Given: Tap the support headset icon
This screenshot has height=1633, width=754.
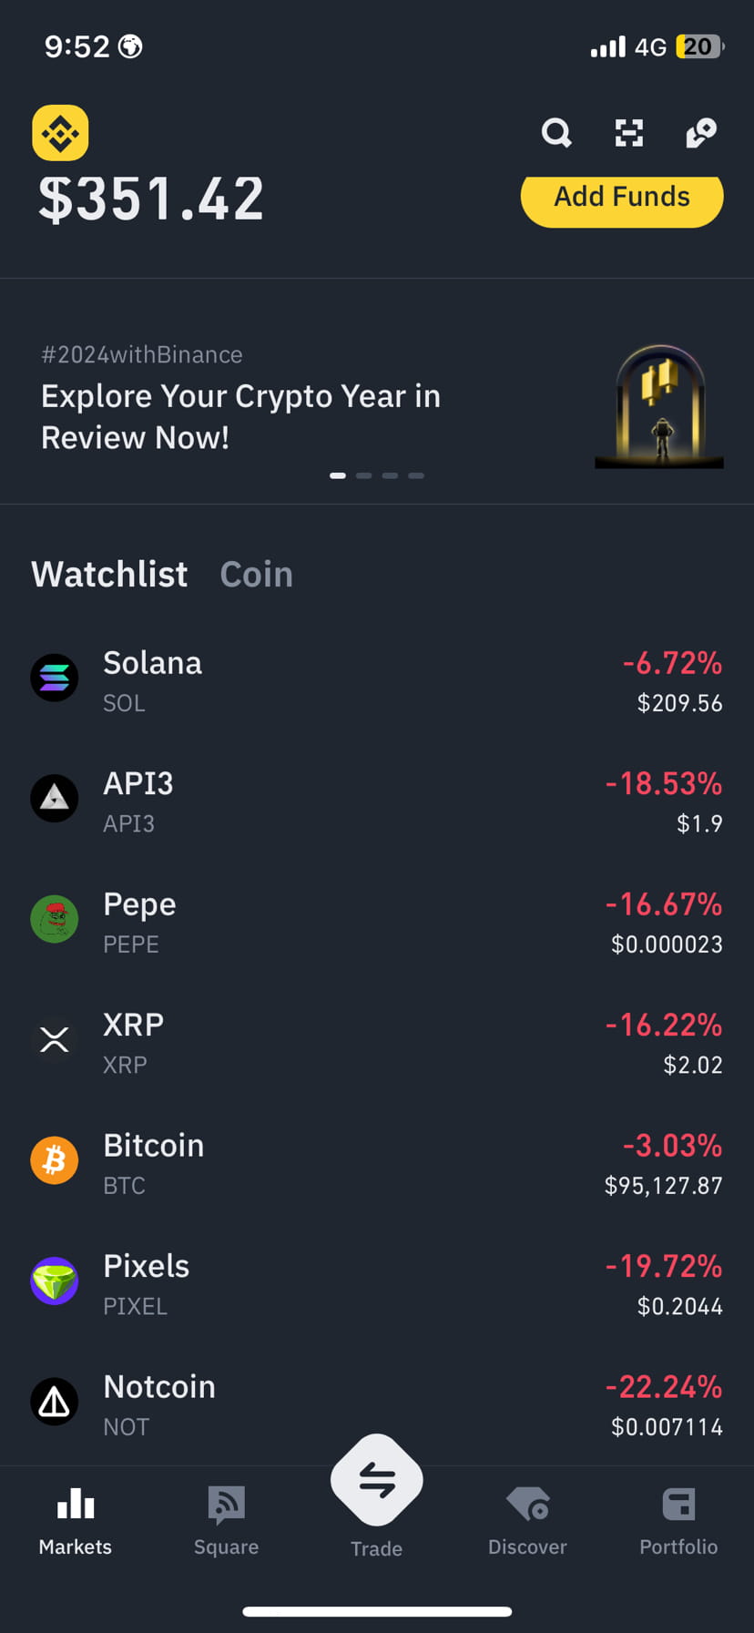Looking at the screenshot, I should [701, 133].
